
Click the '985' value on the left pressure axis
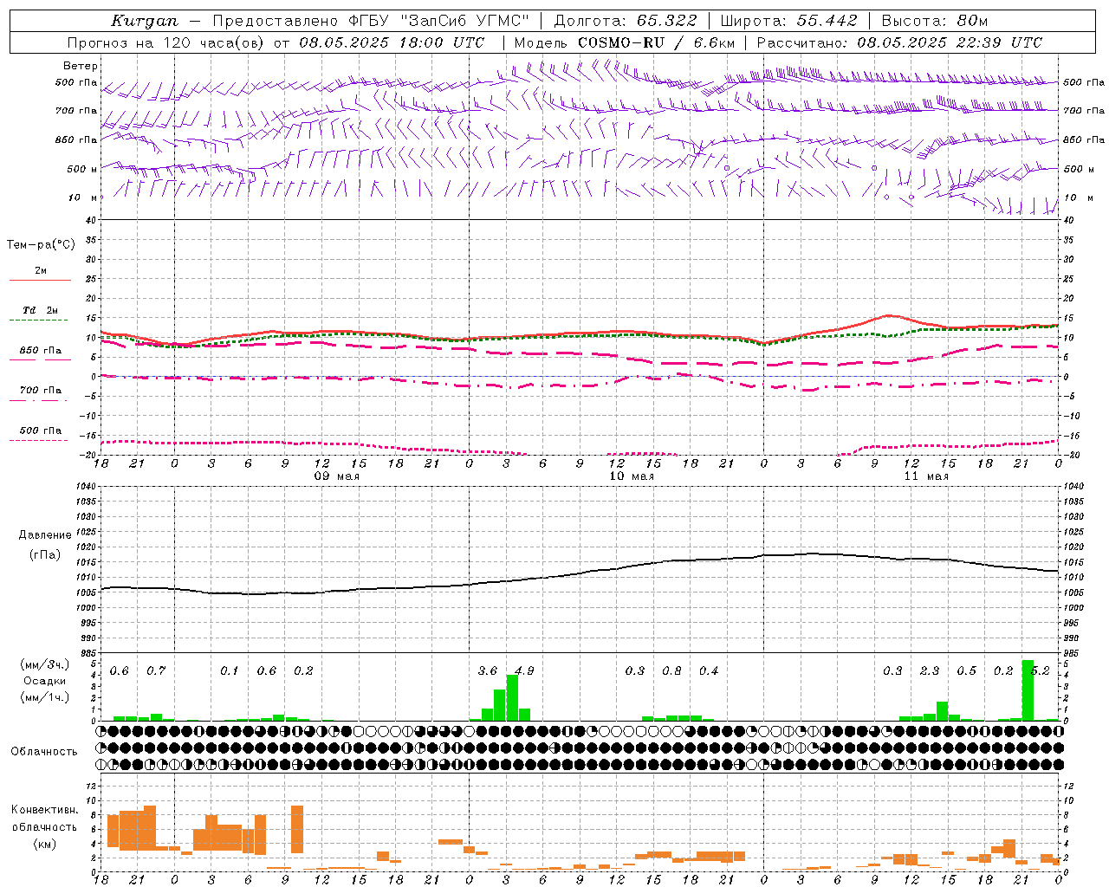pos(88,653)
